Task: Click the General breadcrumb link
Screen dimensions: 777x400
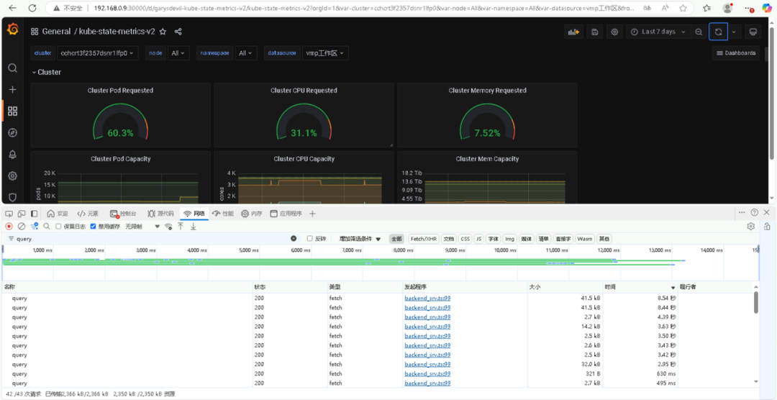Action: [x=56, y=31]
